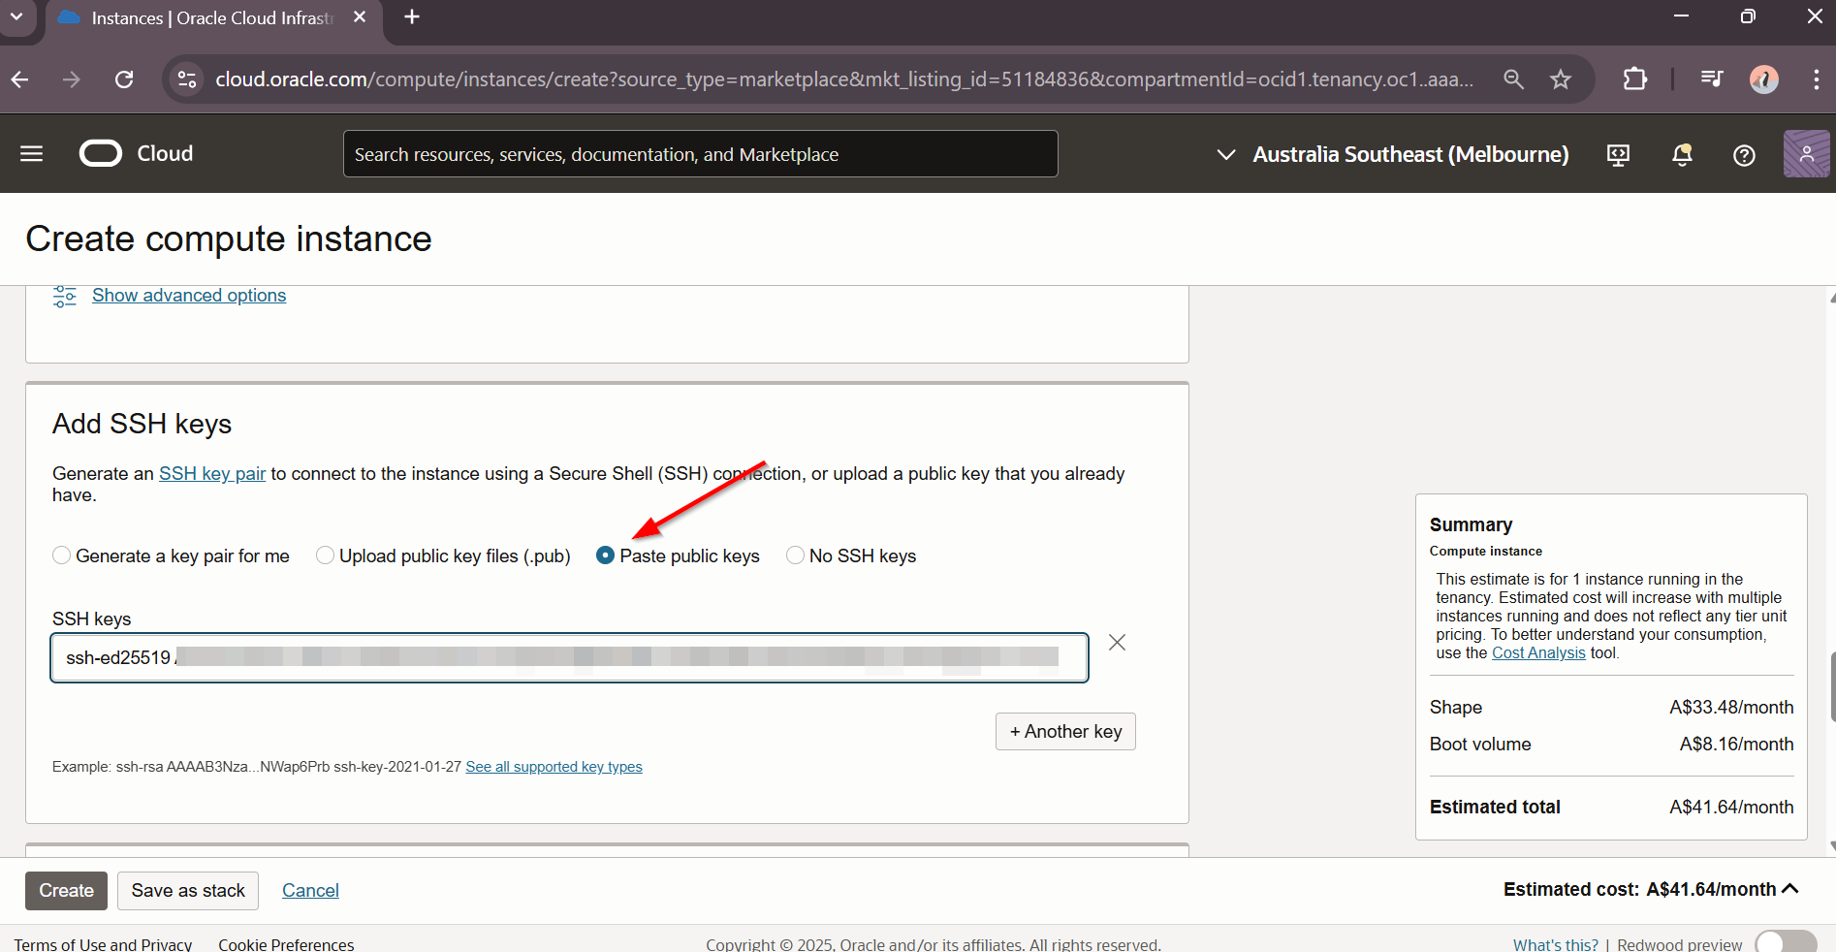Select 'Generate a key pair for me'
Viewport: 1836px width, 952px height.
[62, 555]
